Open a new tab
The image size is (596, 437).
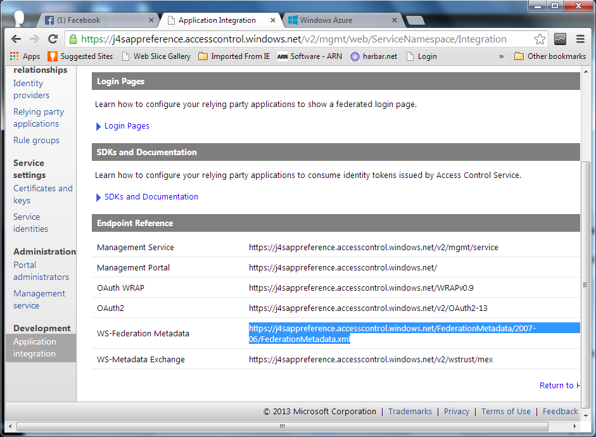[415, 20]
